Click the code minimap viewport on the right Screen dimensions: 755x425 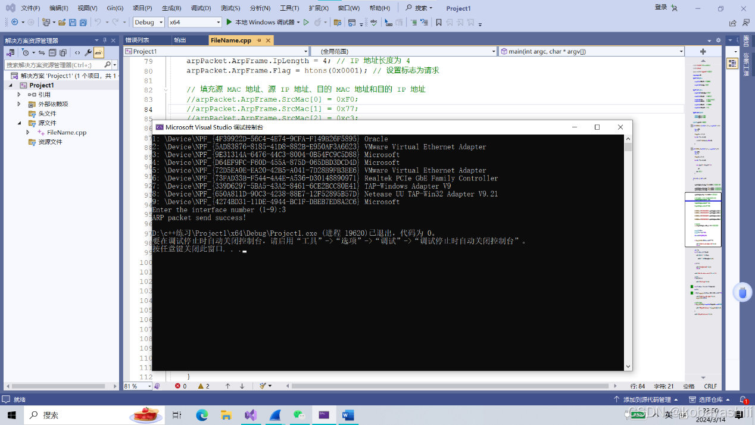tap(703, 220)
